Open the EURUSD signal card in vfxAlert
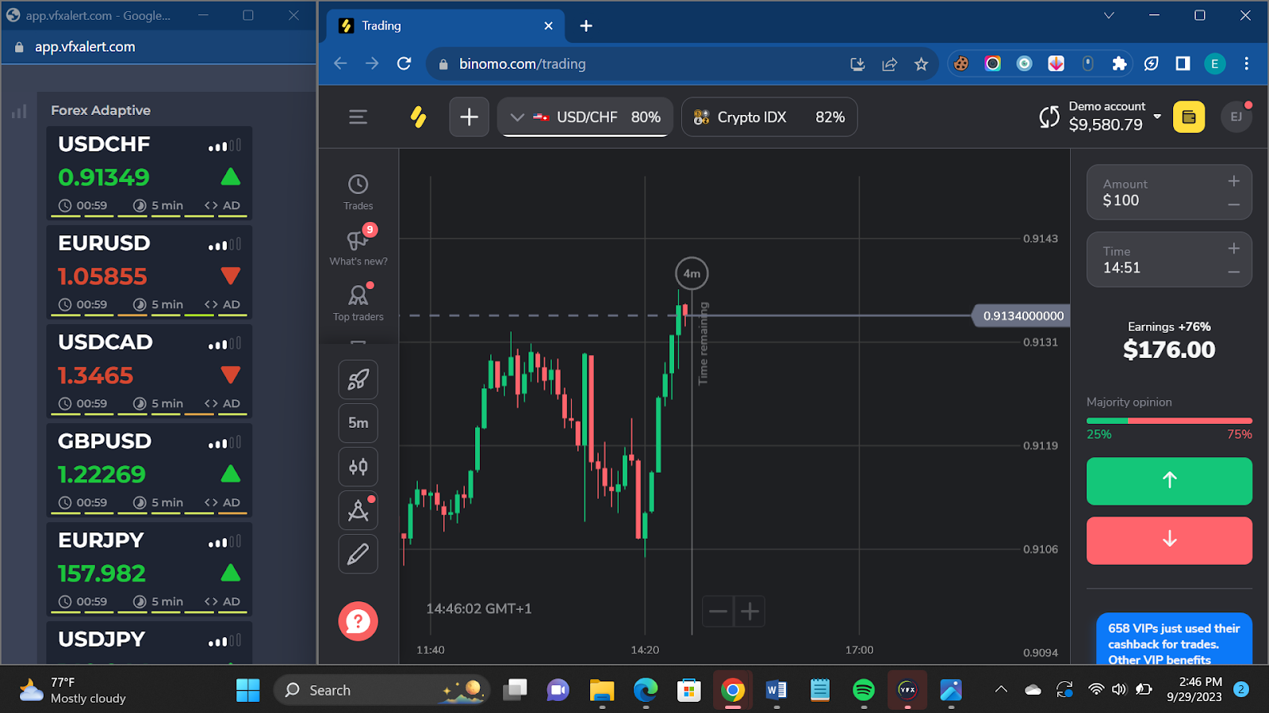The width and height of the screenshot is (1269, 713). [149, 271]
